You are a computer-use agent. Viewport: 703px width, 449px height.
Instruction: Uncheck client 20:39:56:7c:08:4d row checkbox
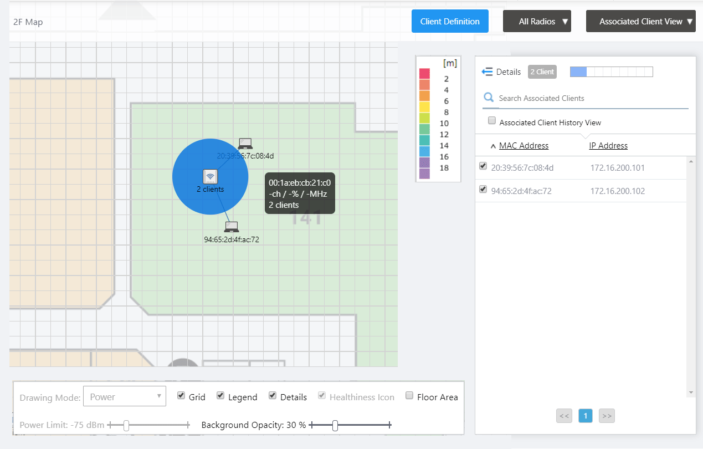click(483, 166)
